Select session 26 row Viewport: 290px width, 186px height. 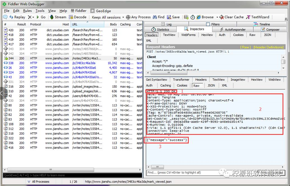tap(73, 68)
